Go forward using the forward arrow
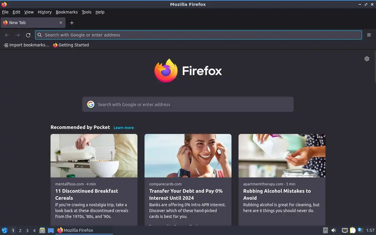This screenshot has height=235, width=376. 18,35
